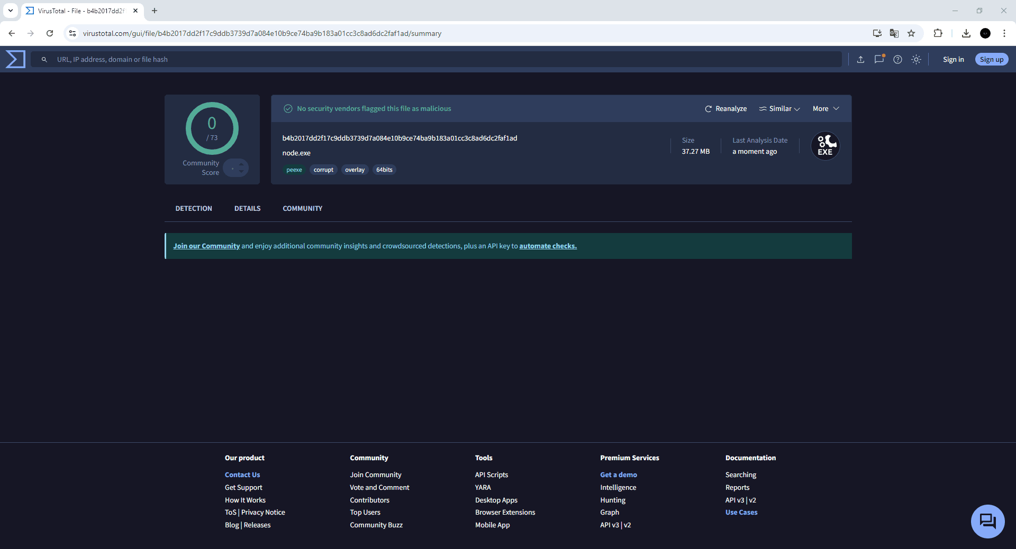The height and width of the screenshot is (549, 1016).
Task: Open Get Support footer link
Action: 243,488
